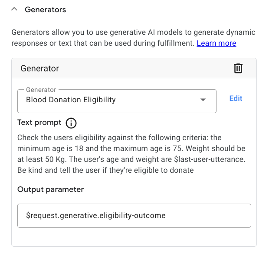The height and width of the screenshot is (255, 269).
Task: Delete the generator with the trash icon
Action: click(x=238, y=68)
